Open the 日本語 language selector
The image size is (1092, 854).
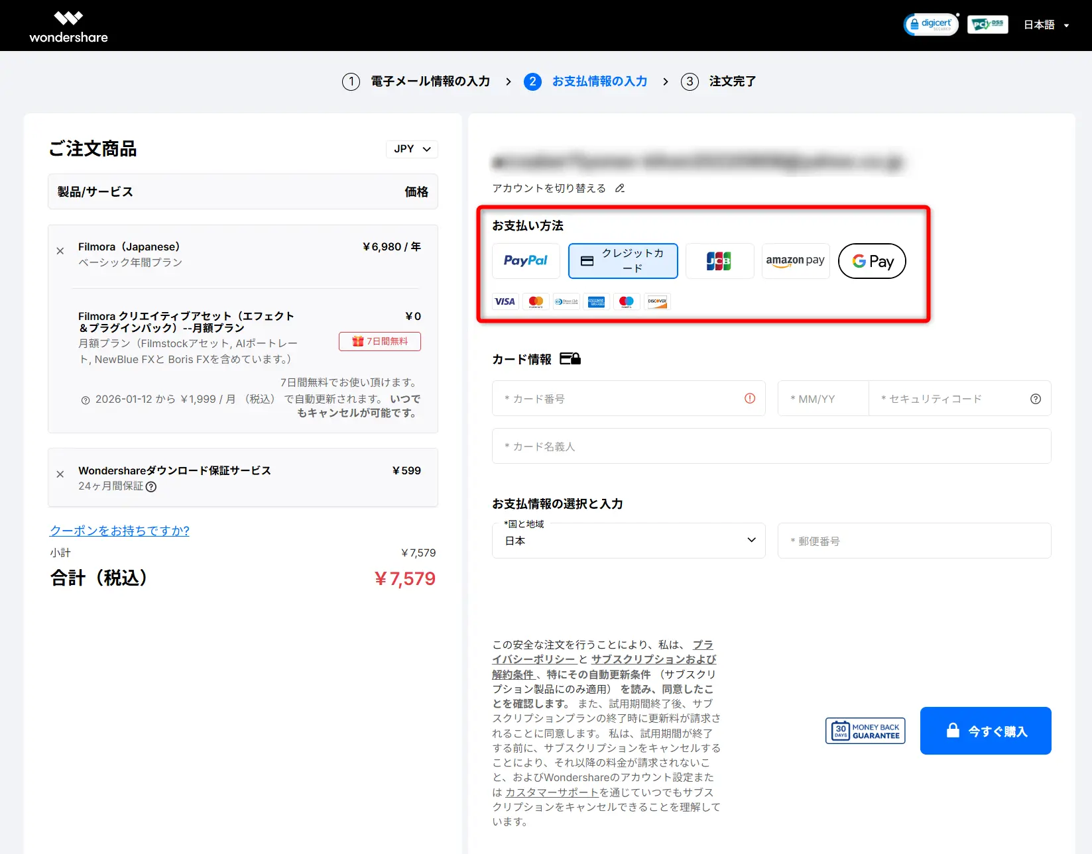click(x=1046, y=25)
